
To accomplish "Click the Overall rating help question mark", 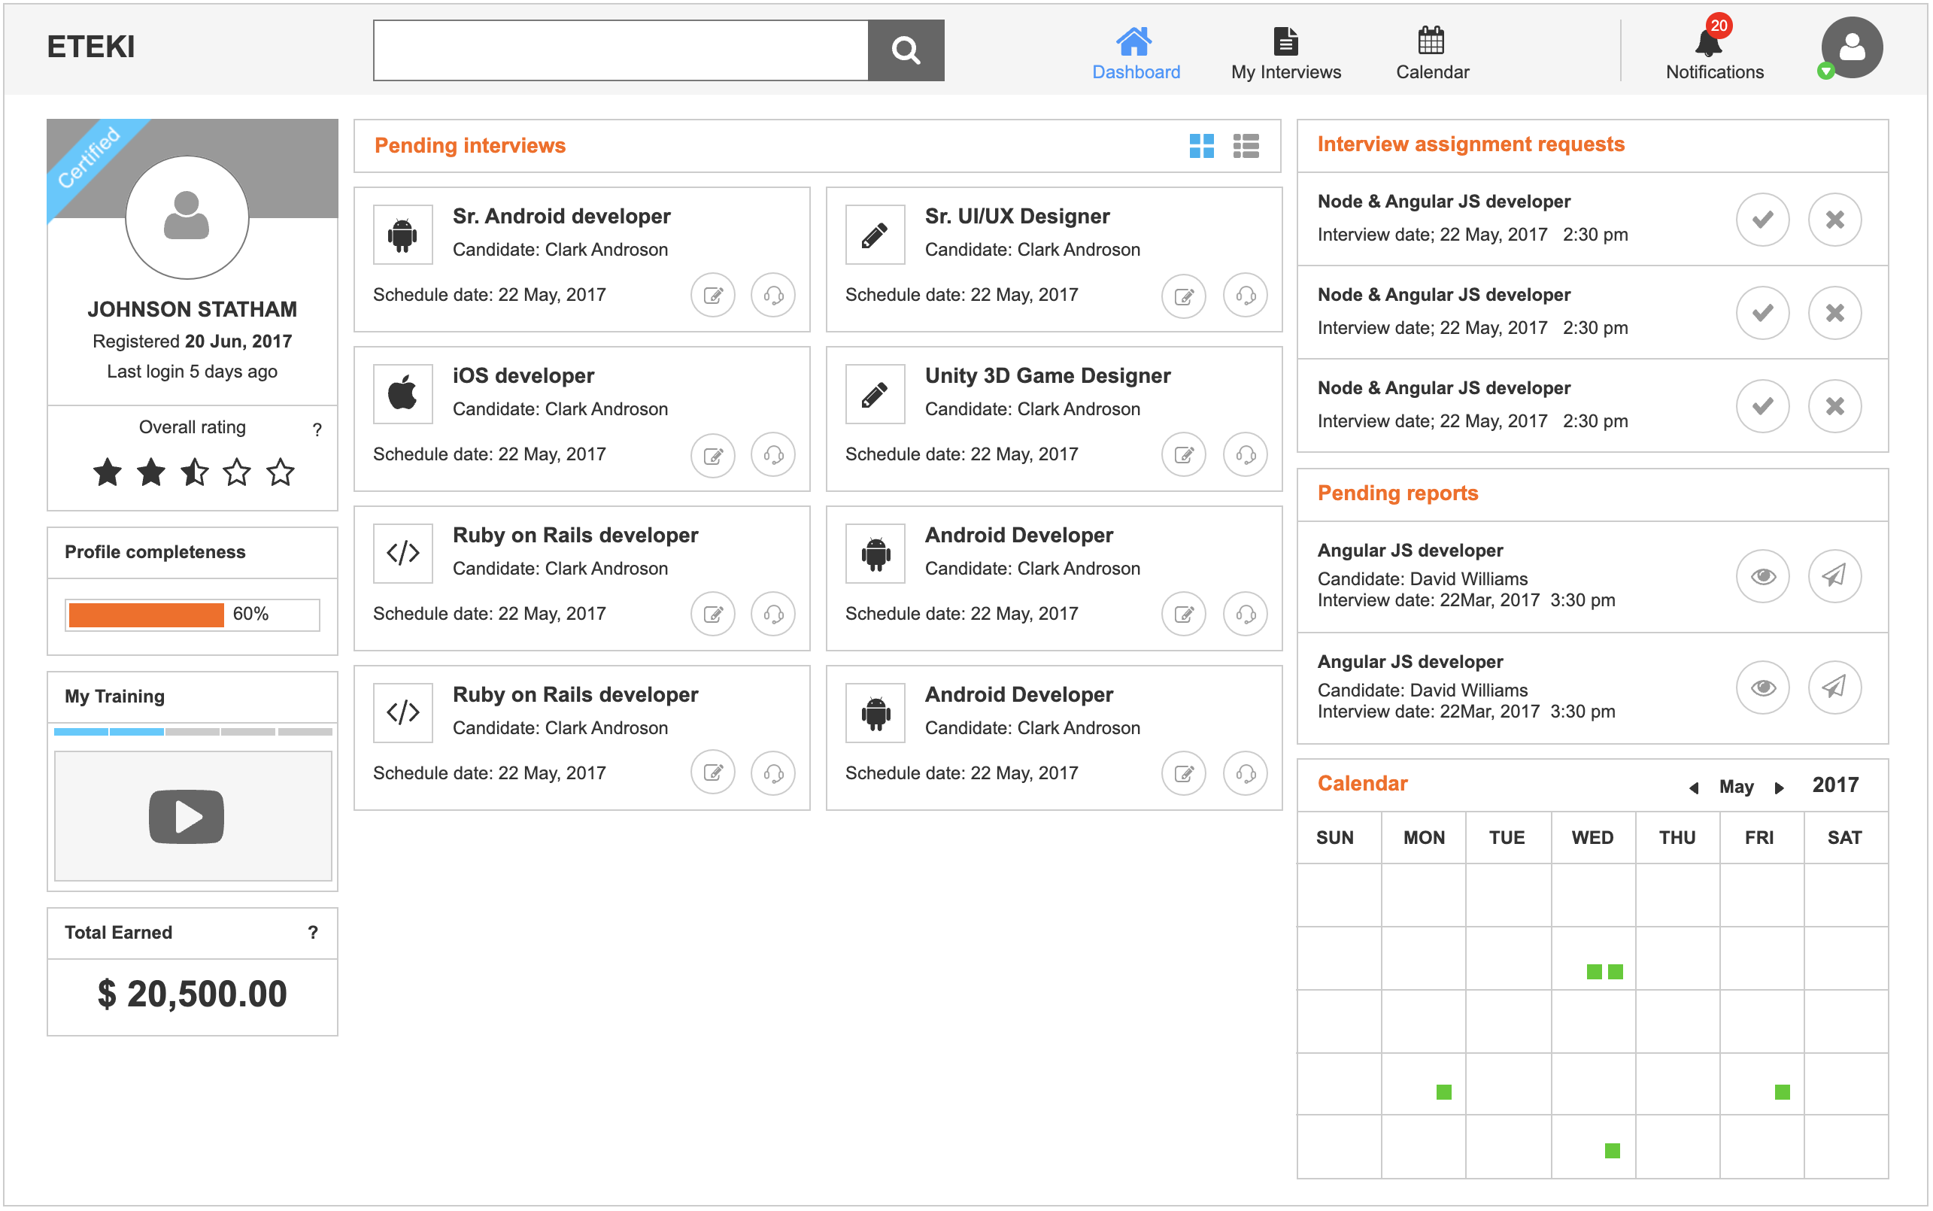I will (317, 430).
